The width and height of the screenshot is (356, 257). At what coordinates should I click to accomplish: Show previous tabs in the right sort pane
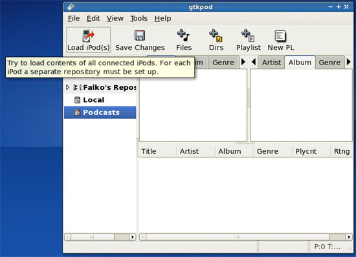(254, 62)
